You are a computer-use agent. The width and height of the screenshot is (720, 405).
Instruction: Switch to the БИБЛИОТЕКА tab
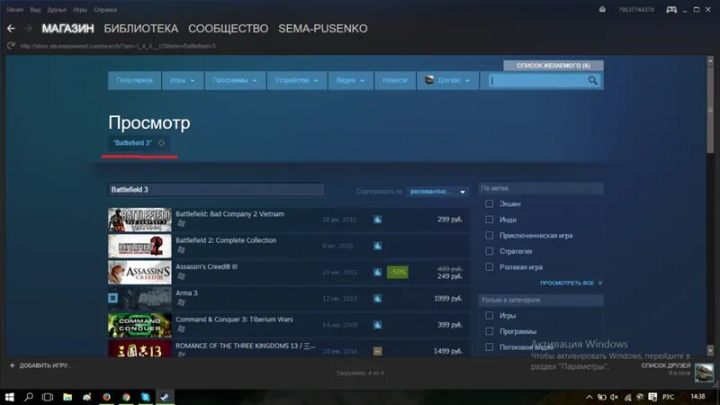coord(141,29)
